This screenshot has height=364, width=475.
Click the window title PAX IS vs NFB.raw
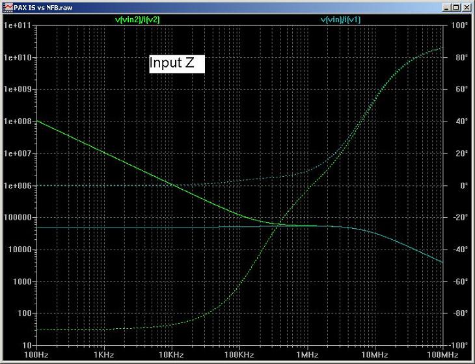(x=43, y=8)
